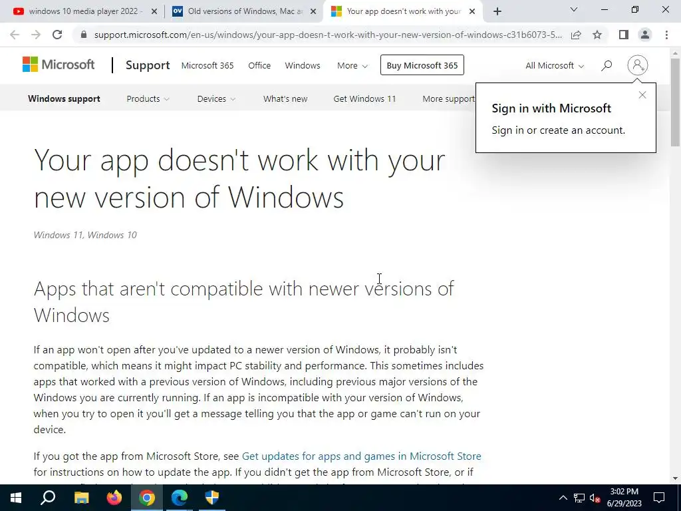
Task: Open the tab search chevron
Action: (x=574, y=9)
